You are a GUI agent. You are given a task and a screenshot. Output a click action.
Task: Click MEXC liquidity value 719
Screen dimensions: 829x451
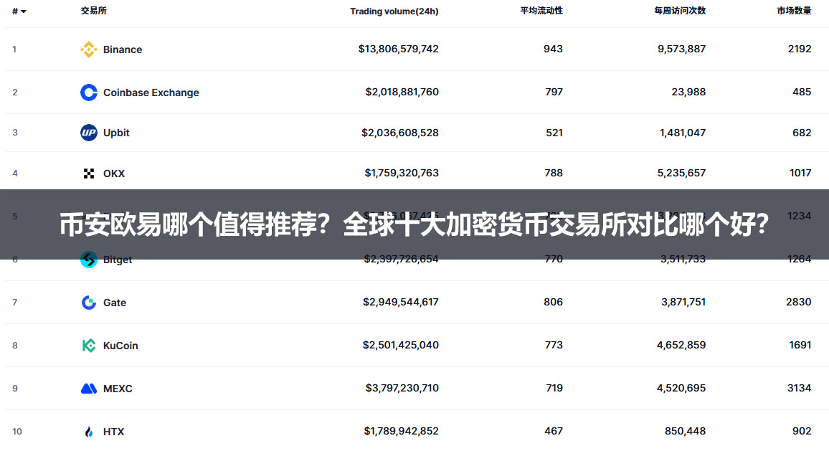[554, 388]
